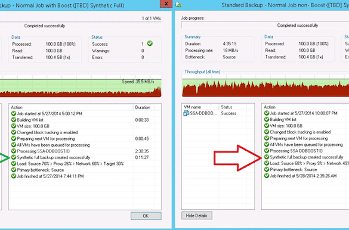The width and height of the screenshot is (349, 230).
Task: Click 'Completed successfully' progress bar, non-Boost window
Action: tap(265, 26)
